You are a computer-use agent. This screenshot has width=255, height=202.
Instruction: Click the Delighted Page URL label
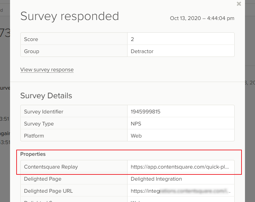coord(48,191)
